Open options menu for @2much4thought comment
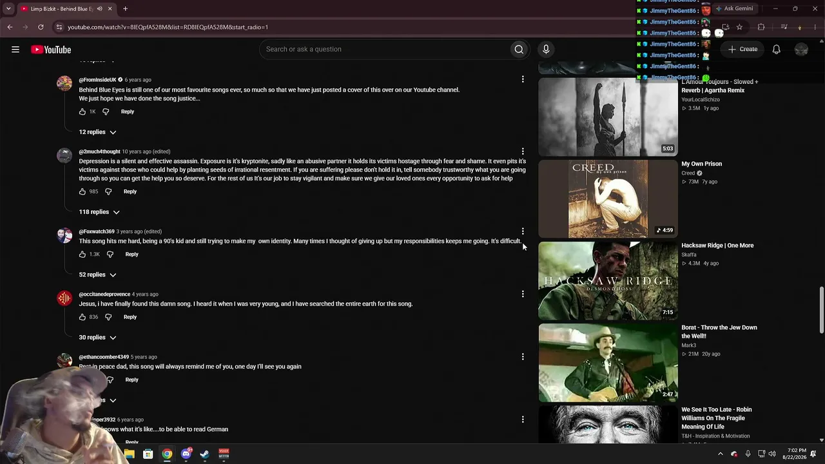The image size is (825, 464). point(523,151)
